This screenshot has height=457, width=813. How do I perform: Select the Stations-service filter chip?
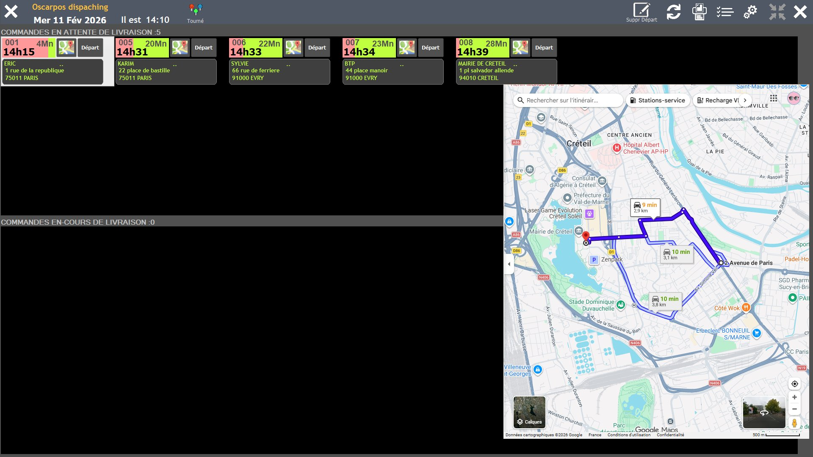coord(658,100)
